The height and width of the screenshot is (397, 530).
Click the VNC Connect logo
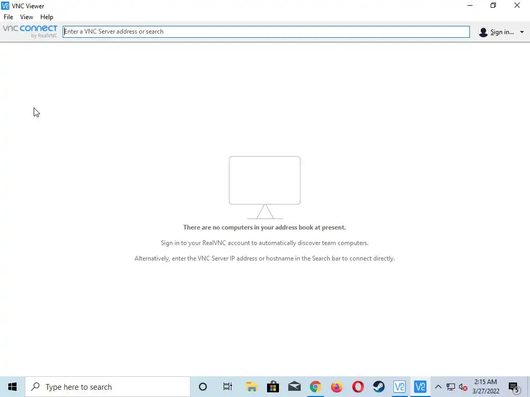[30, 31]
